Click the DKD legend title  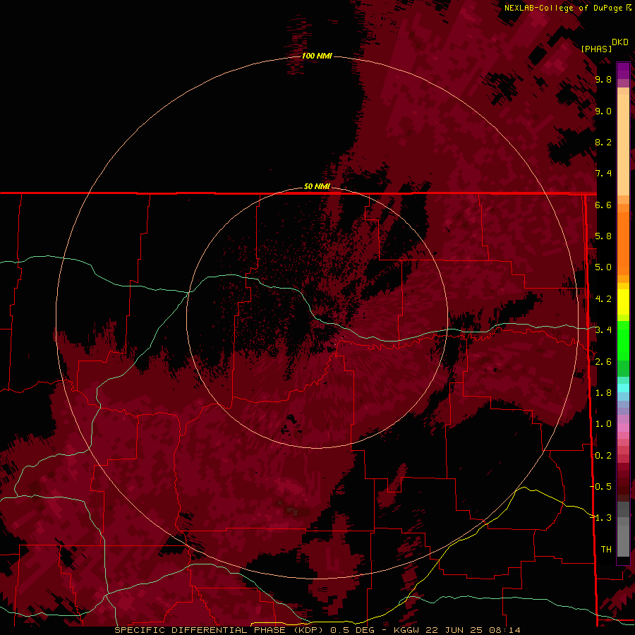620,42
